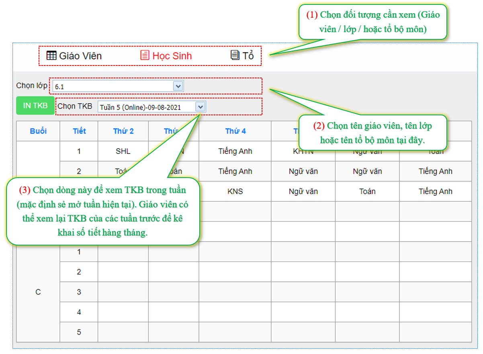
Task: Select the KNS cell in the timetable
Action: point(235,191)
